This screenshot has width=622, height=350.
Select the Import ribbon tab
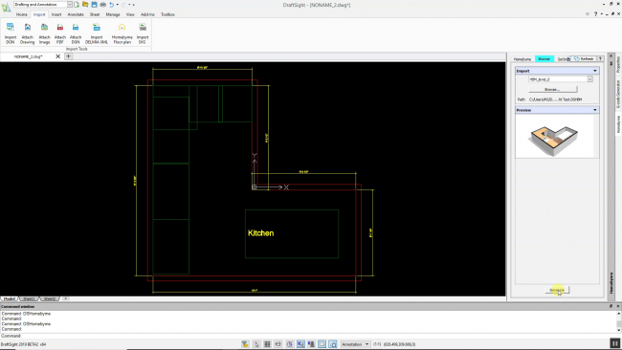(x=39, y=14)
